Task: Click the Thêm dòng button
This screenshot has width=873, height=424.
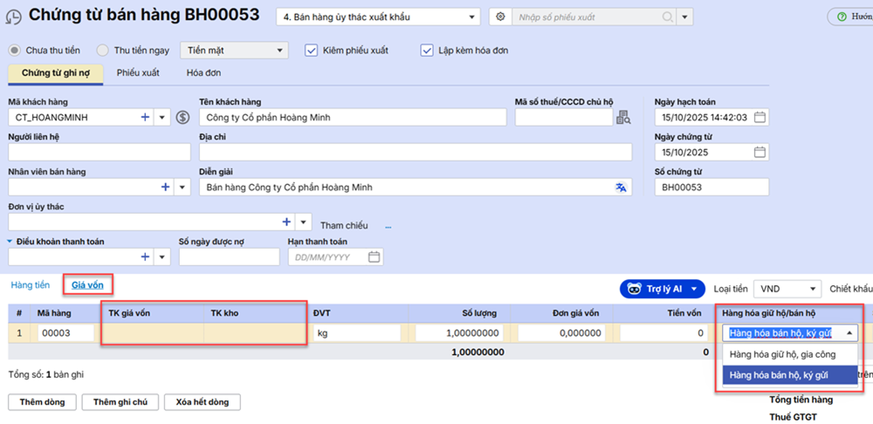Action: click(42, 401)
